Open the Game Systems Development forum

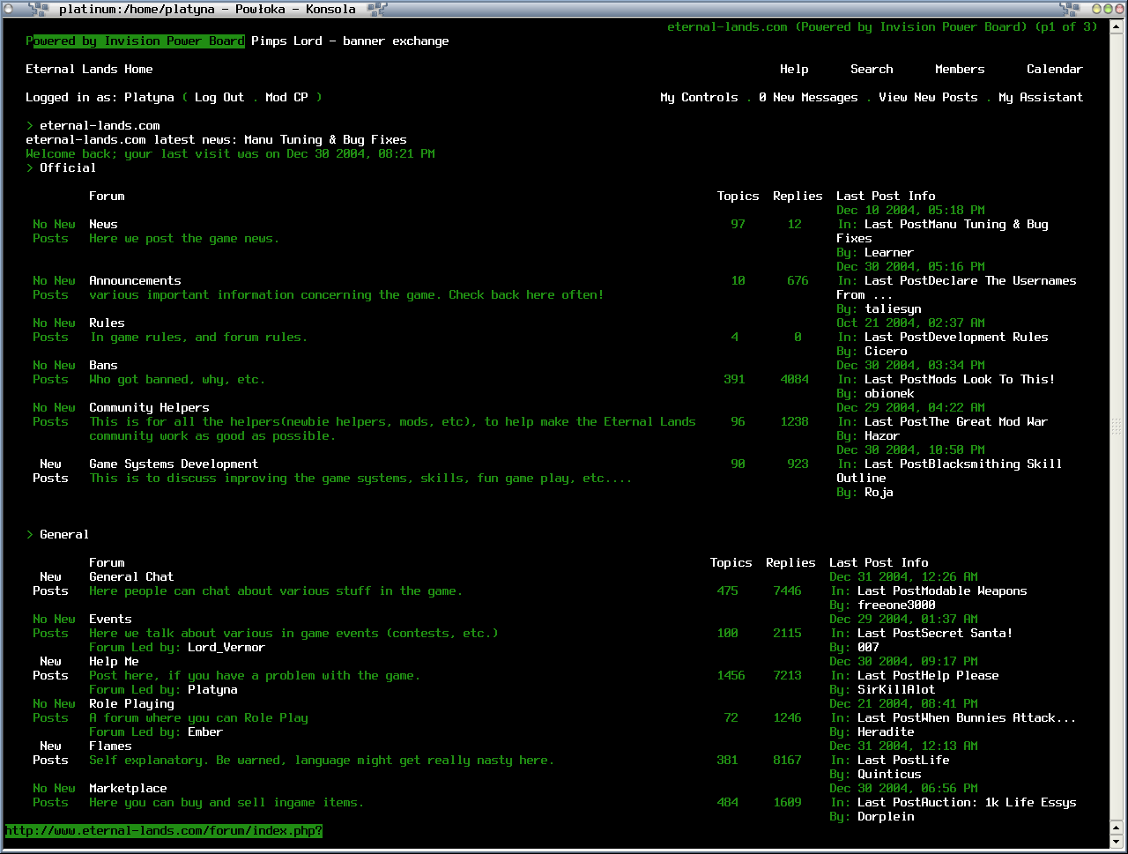click(174, 464)
